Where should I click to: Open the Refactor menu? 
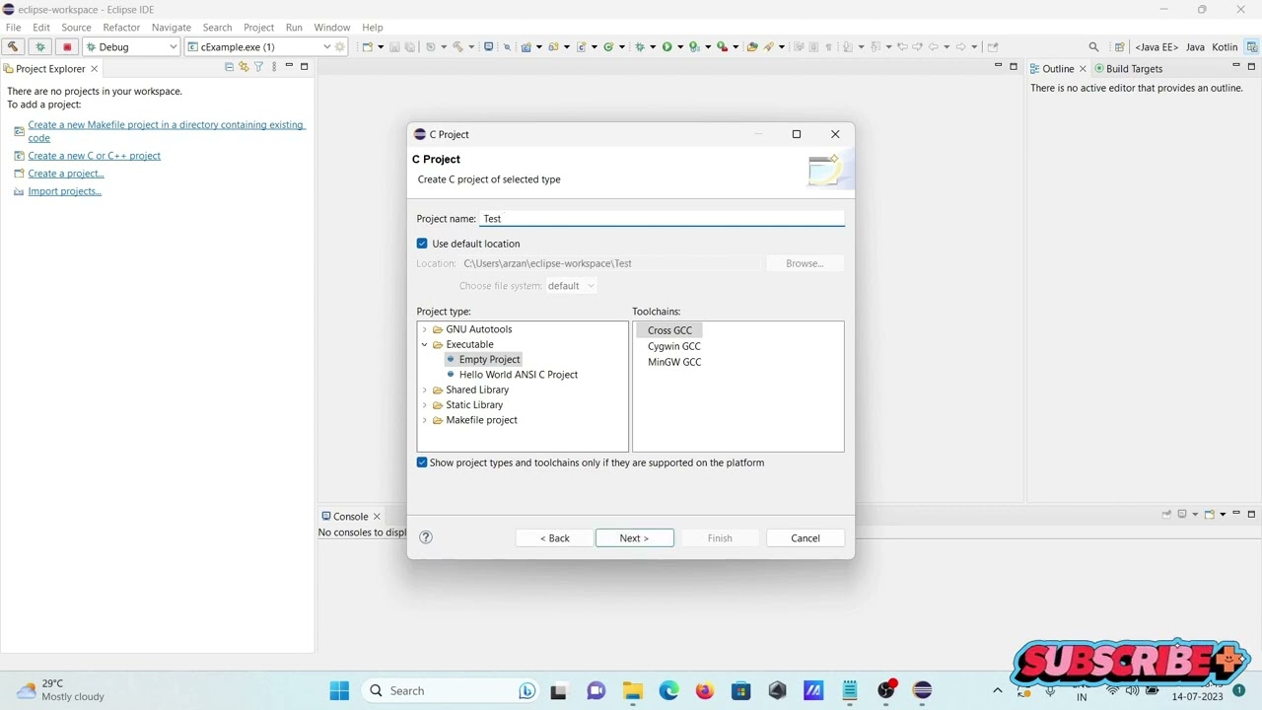[121, 27]
